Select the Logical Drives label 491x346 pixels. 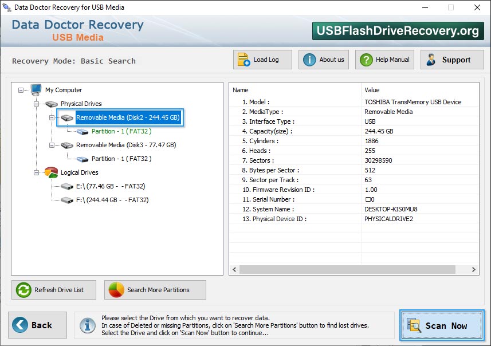pos(79,172)
